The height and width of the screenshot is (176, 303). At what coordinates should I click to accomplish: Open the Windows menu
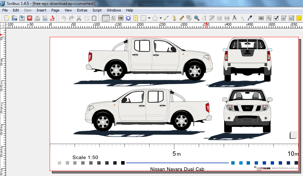tap(114, 10)
